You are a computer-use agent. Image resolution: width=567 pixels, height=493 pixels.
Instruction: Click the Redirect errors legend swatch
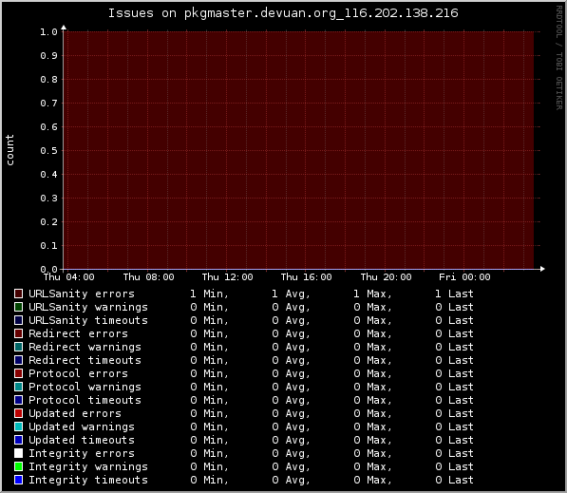pos(18,333)
